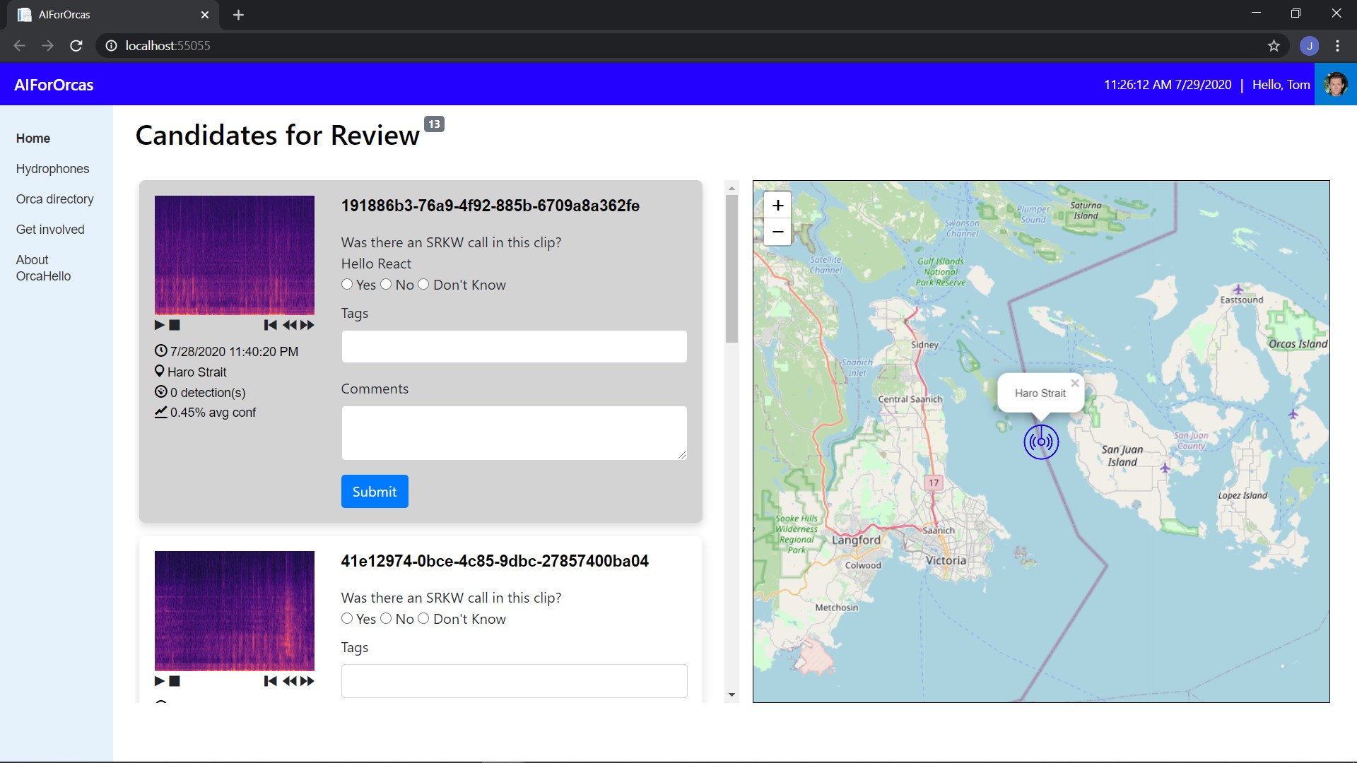This screenshot has height=763, width=1357.
Task: Fast forward the second candidate's audio
Action: (307, 681)
